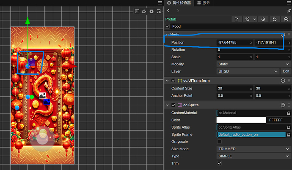Open the inspector panel hamburger menu

point(289,3)
